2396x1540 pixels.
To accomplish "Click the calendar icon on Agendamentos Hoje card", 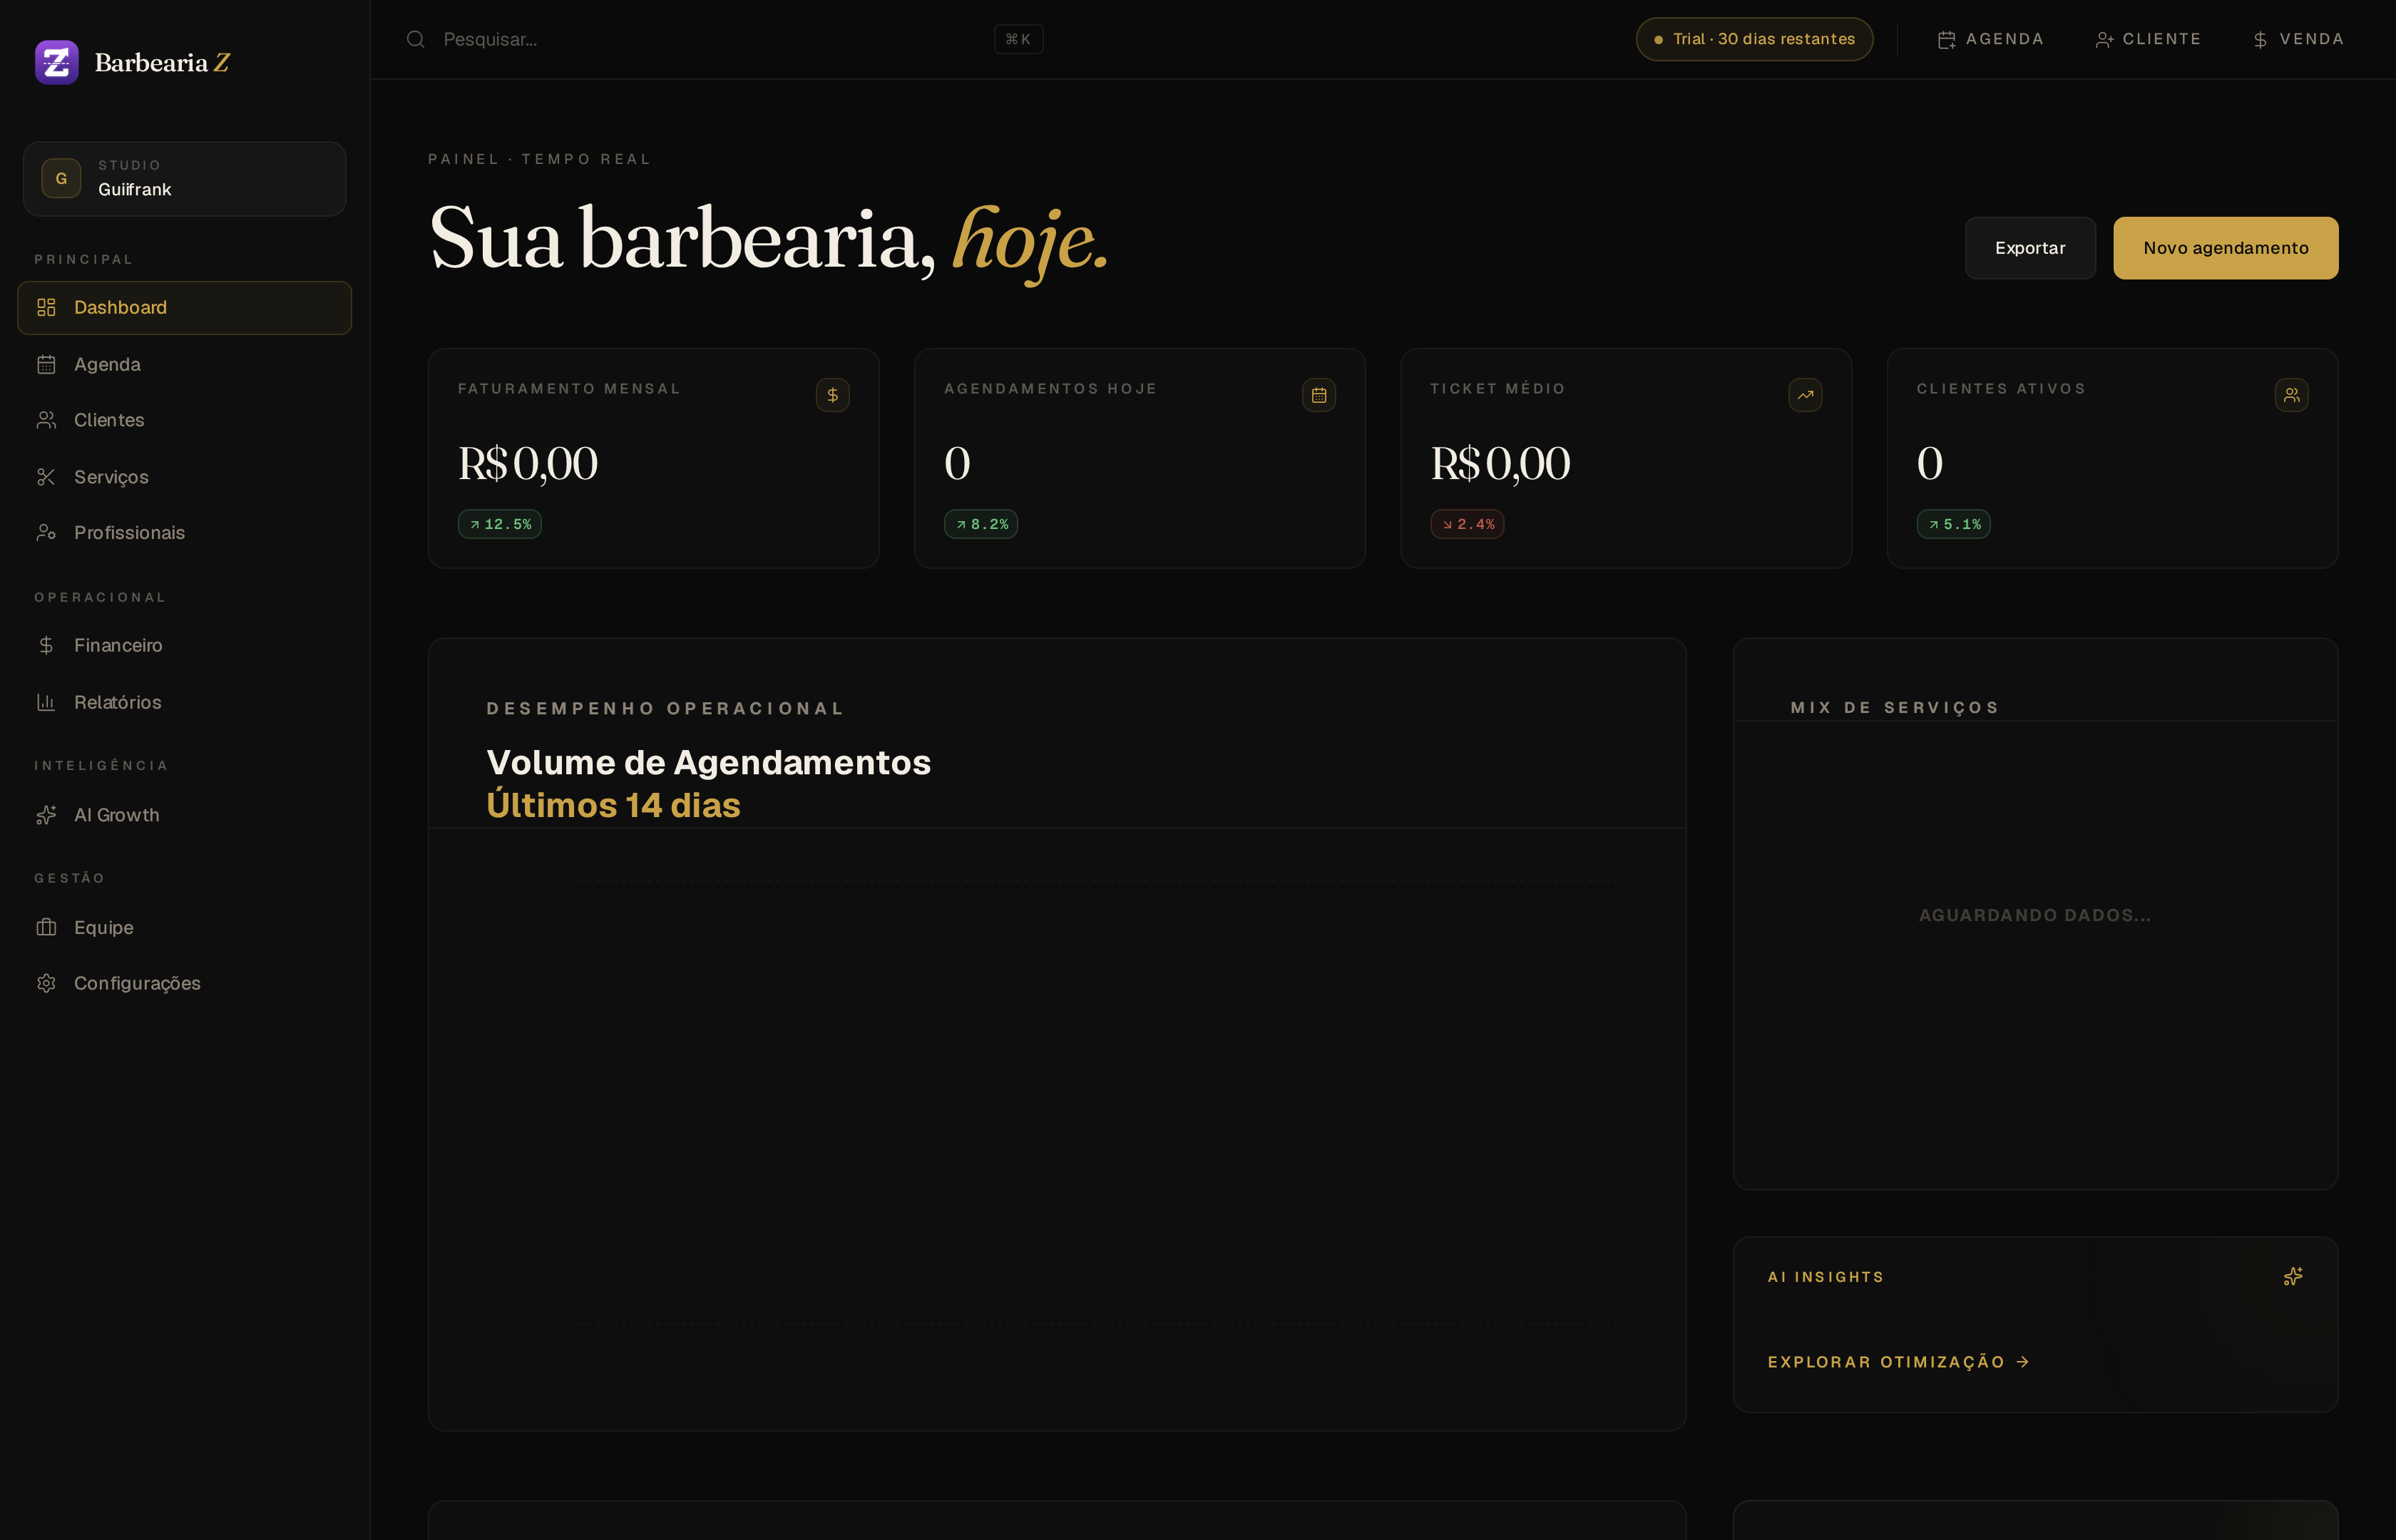I will click(x=1318, y=395).
